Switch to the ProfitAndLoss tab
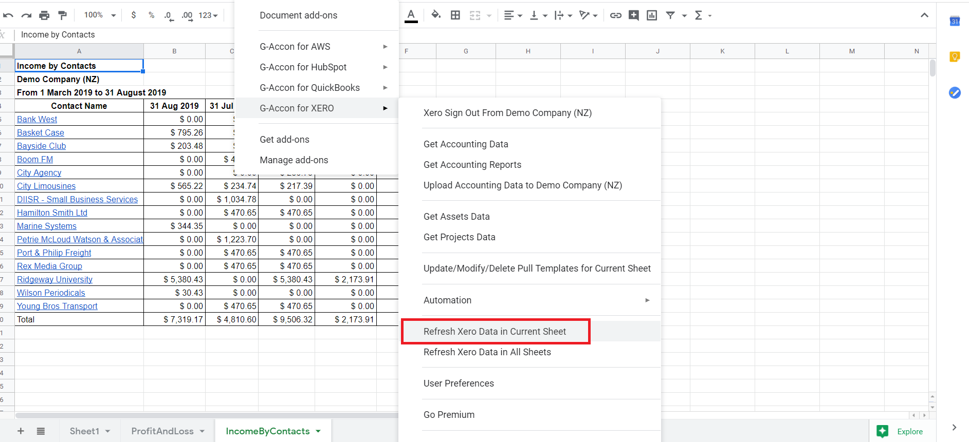 pos(162,431)
